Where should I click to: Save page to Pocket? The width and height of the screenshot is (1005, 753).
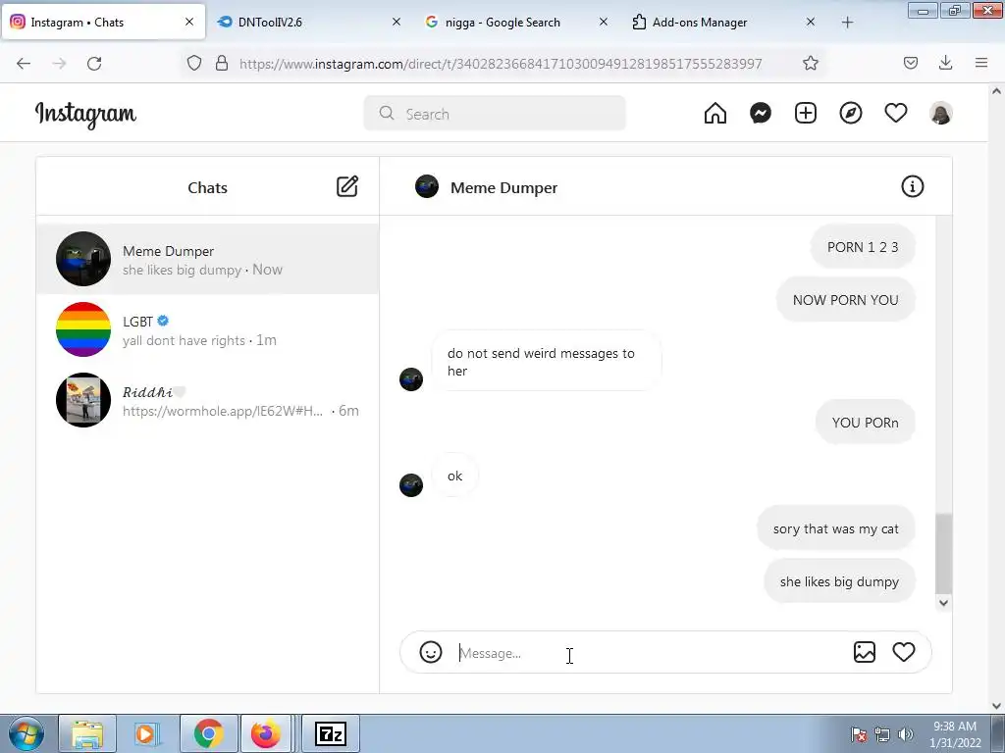click(x=910, y=63)
